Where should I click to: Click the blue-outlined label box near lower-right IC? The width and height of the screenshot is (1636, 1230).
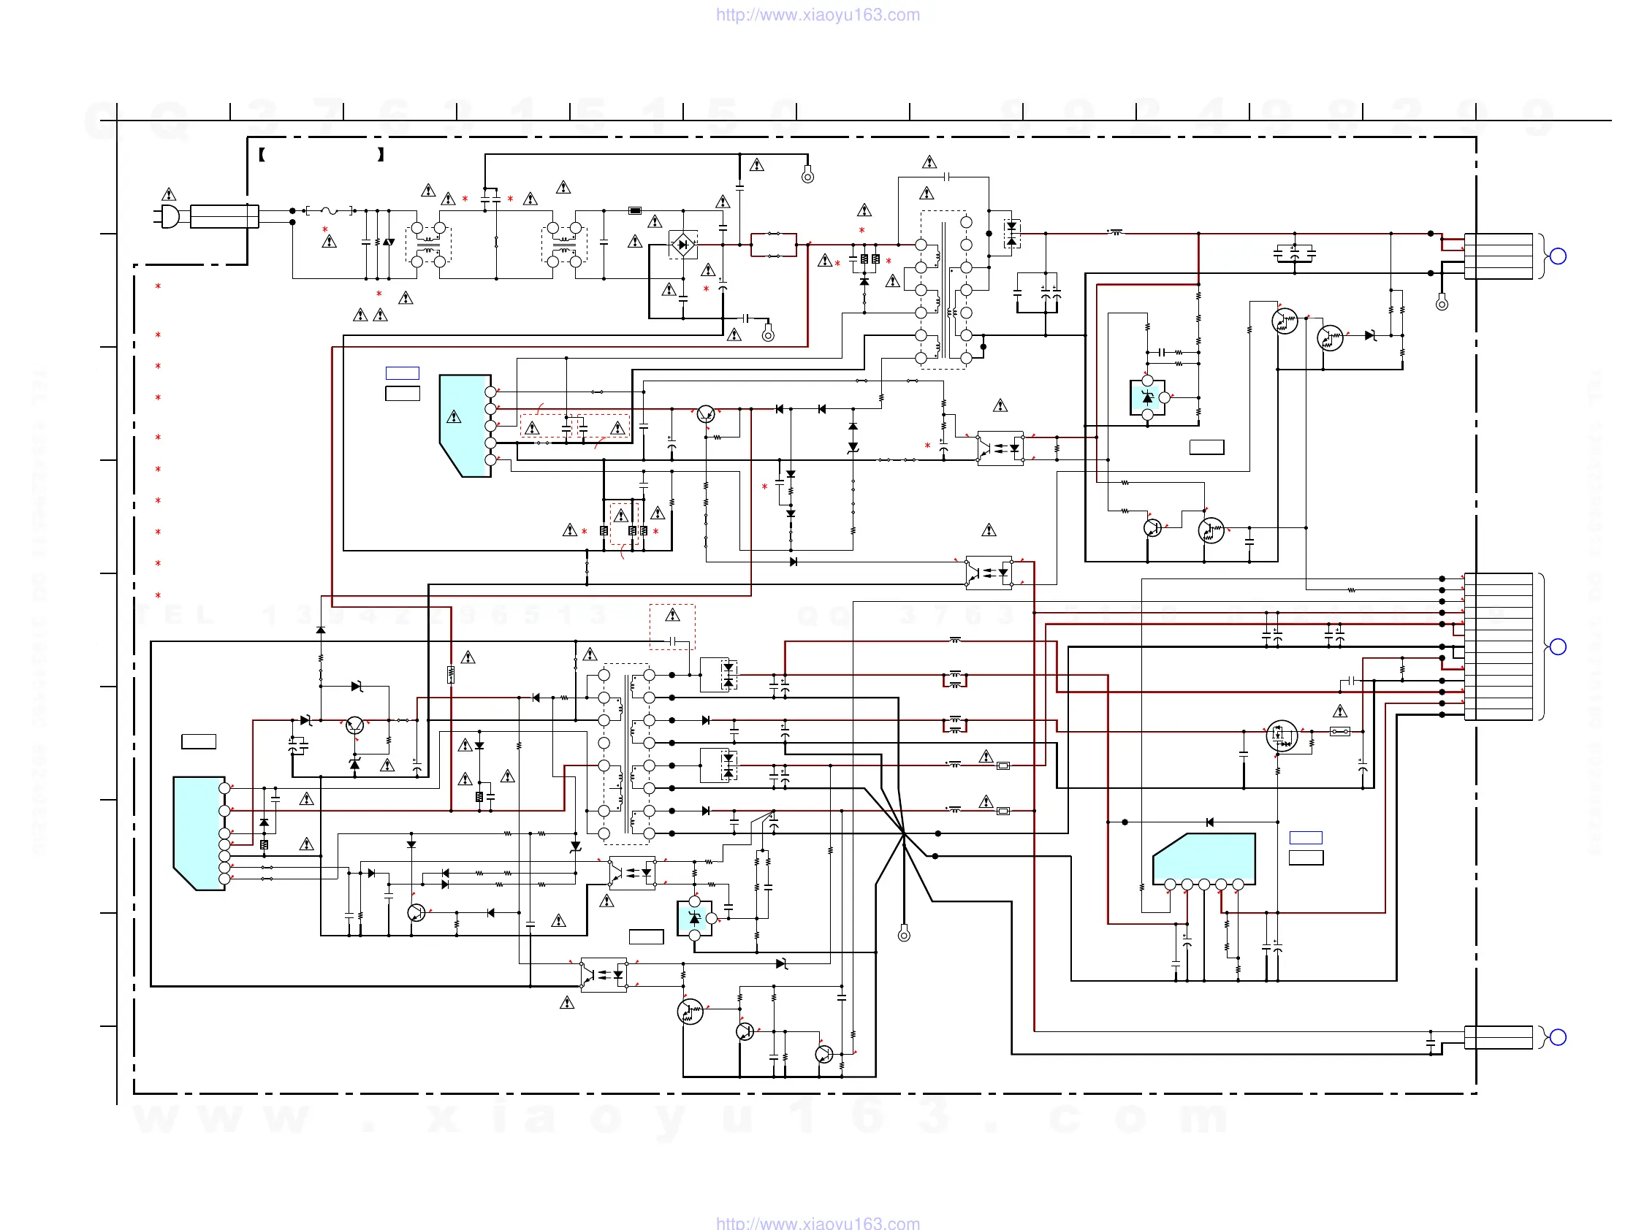[1306, 838]
